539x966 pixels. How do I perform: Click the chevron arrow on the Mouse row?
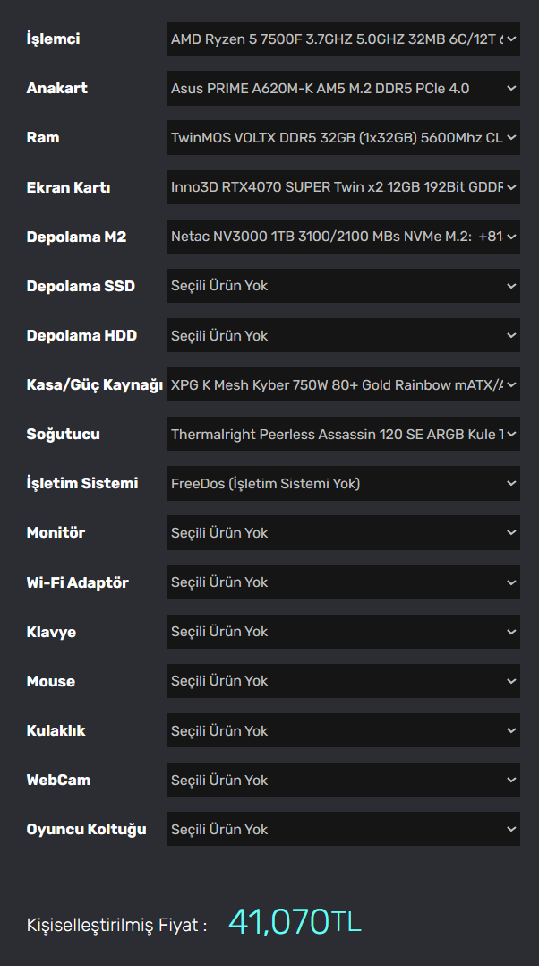[x=511, y=681]
